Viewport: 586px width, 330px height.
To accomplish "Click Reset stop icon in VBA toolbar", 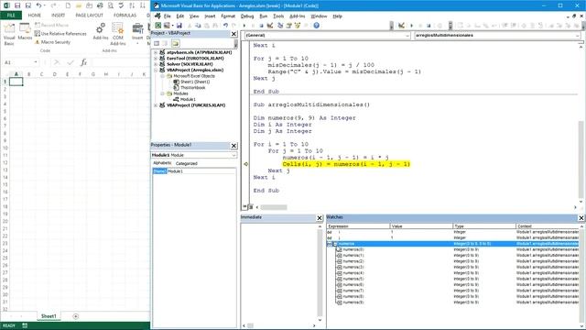I will [x=261, y=26].
